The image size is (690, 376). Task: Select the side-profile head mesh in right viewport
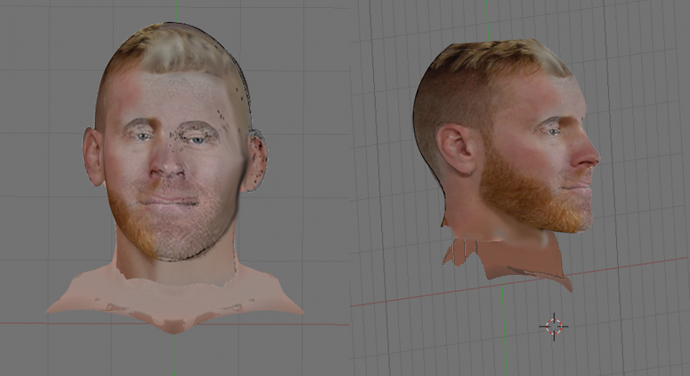pos(506,165)
